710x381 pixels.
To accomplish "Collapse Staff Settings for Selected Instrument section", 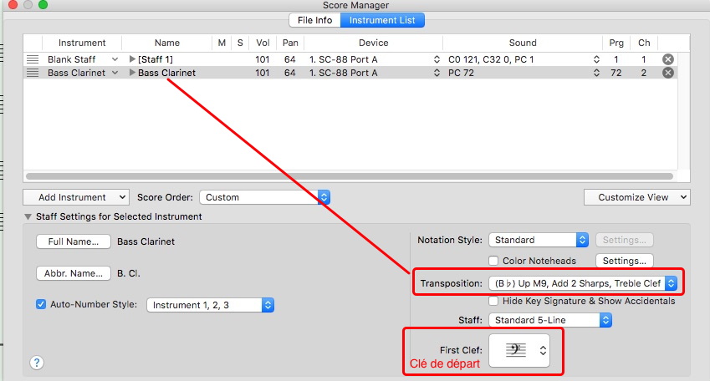I will tap(28, 217).
